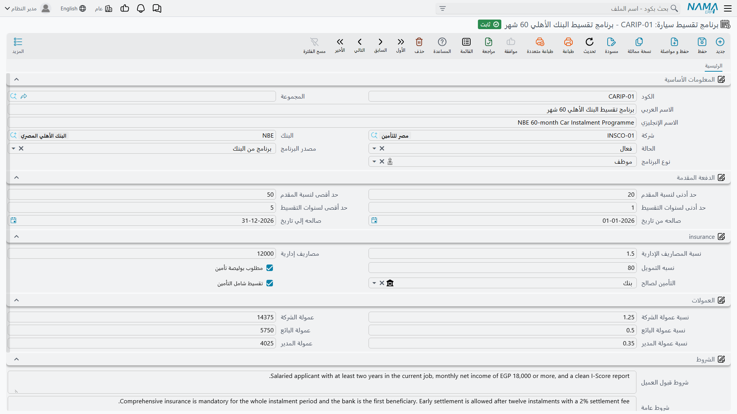Click حفظ و مواصلة (Save and continue) icon

[674, 42]
